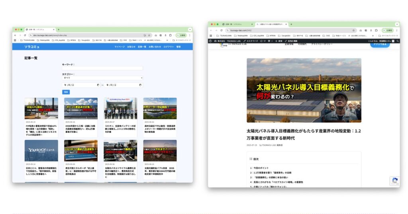
Task: Open the apps grid in the left browser's bookmarks bar
Action: pos(15,40)
